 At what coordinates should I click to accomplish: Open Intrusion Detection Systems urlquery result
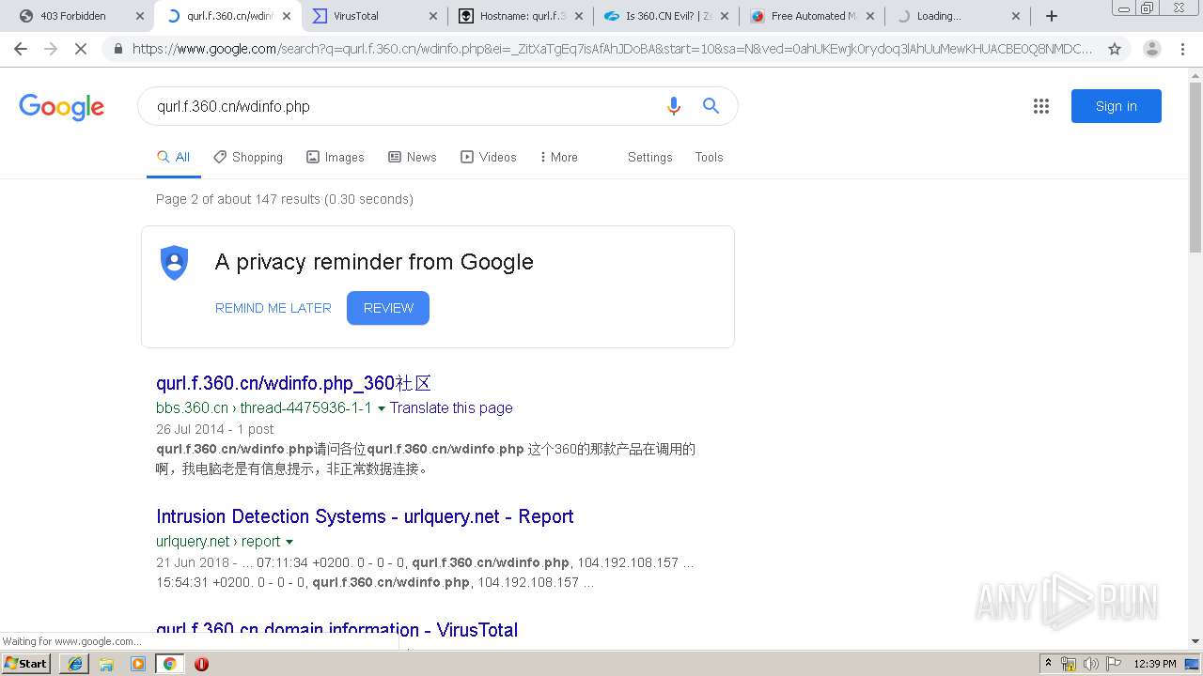pos(365,516)
